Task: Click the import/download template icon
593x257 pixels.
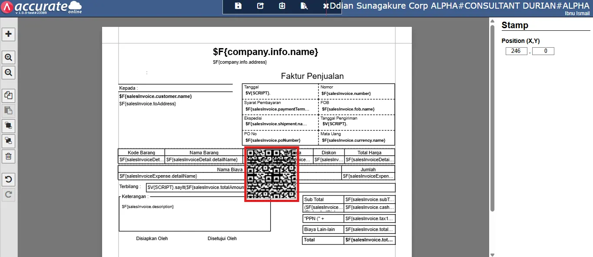Action: 282,6
